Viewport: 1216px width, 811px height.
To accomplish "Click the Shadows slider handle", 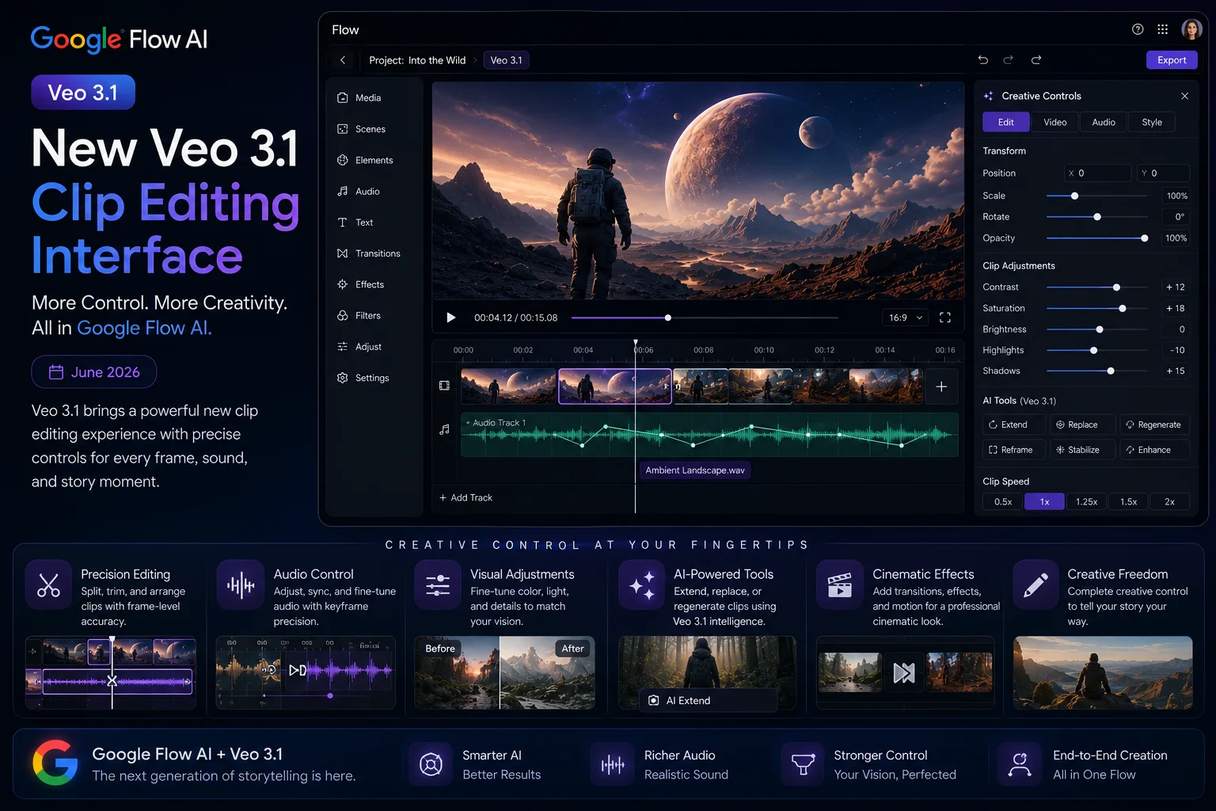I will (x=1111, y=371).
